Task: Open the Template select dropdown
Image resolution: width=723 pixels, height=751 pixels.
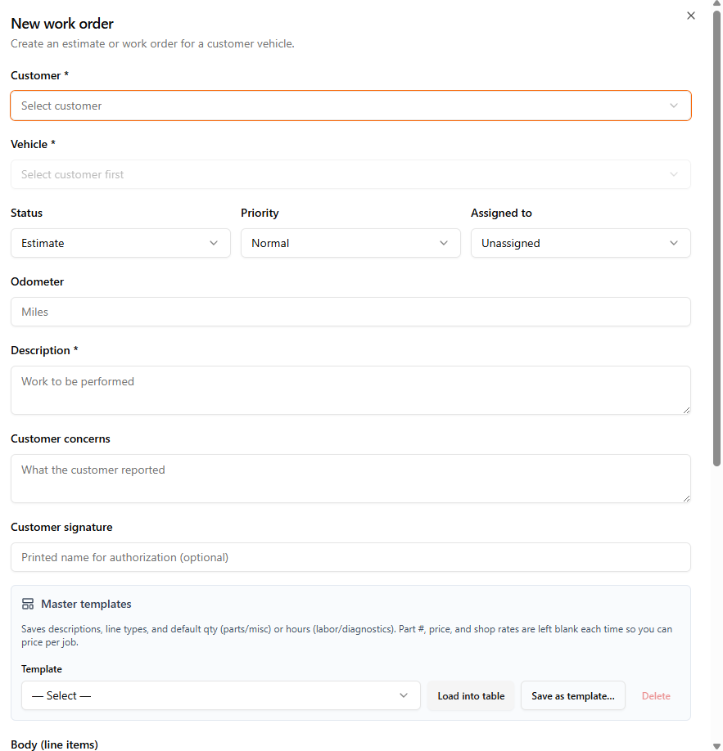Action: 220,695
